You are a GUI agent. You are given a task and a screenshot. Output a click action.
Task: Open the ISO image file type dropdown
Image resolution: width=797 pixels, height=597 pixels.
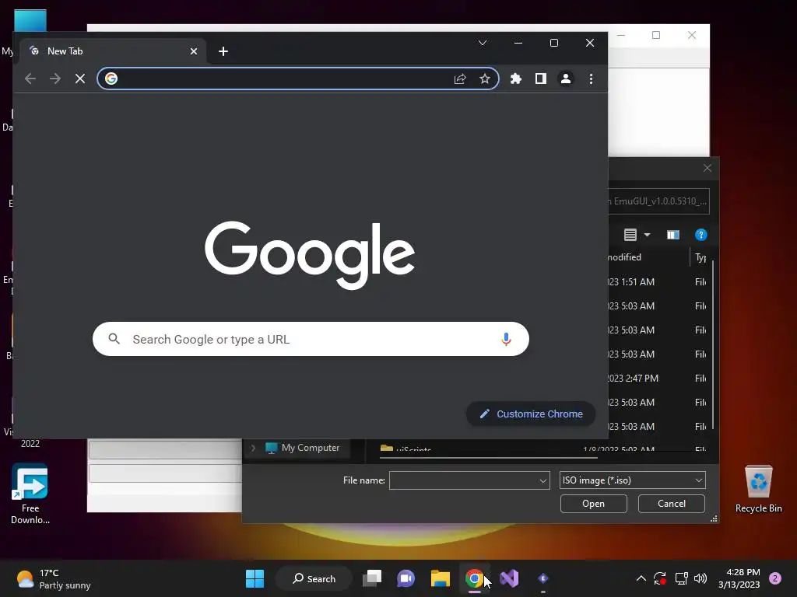(x=632, y=480)
